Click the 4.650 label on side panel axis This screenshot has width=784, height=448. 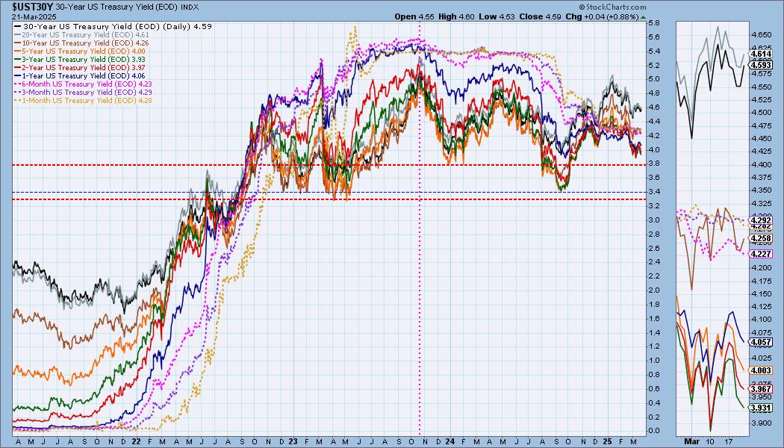coord(761,35)
